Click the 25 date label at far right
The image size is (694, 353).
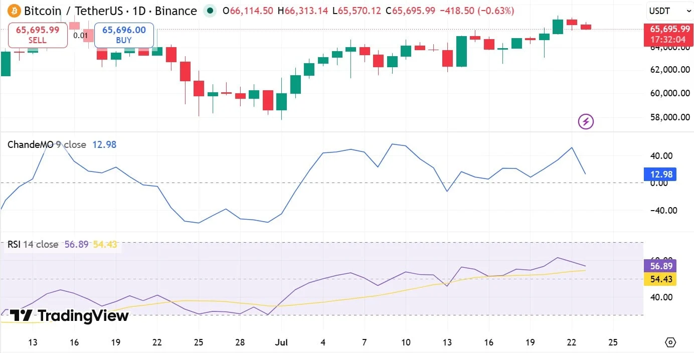pyautogui.click(x=613, y=342)
